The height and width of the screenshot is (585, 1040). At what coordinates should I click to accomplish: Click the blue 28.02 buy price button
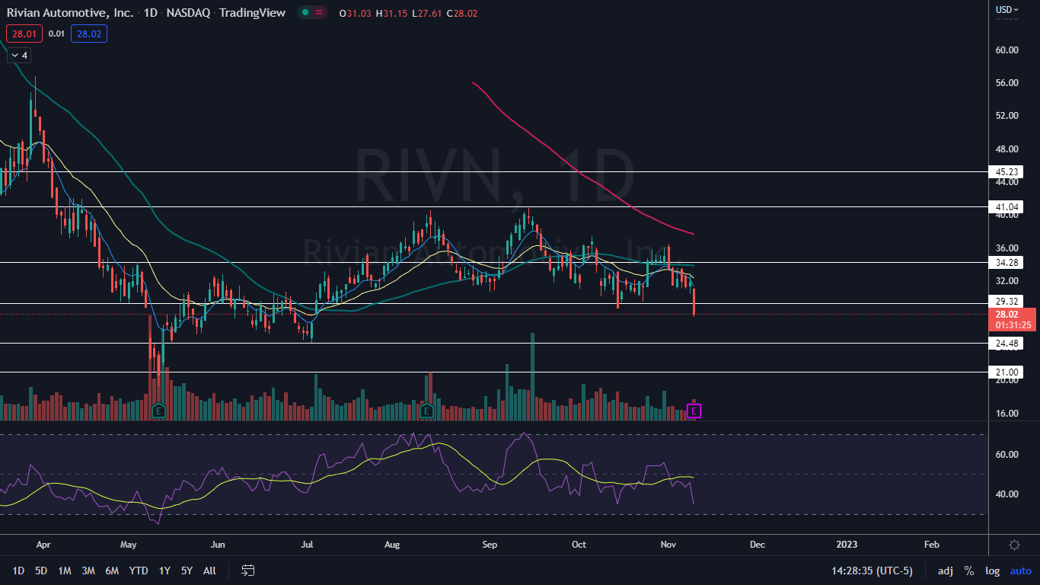click(89, 34)
